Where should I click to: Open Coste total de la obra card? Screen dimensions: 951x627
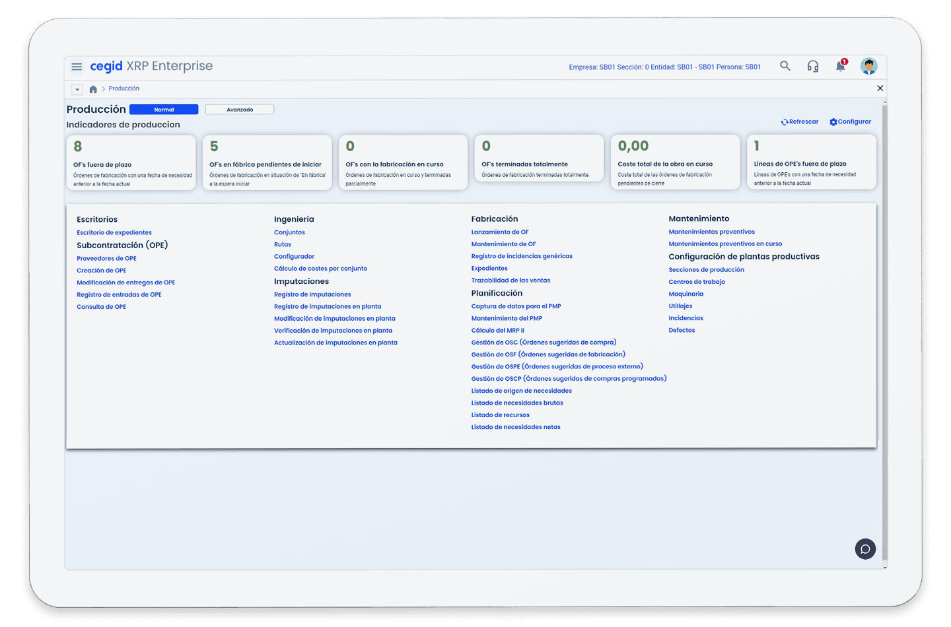click(x=675, y=162)
